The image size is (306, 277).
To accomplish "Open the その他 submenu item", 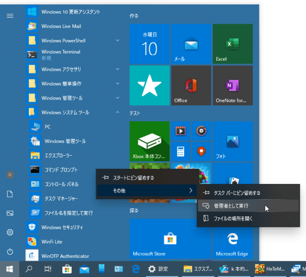I will pos(148,191).
